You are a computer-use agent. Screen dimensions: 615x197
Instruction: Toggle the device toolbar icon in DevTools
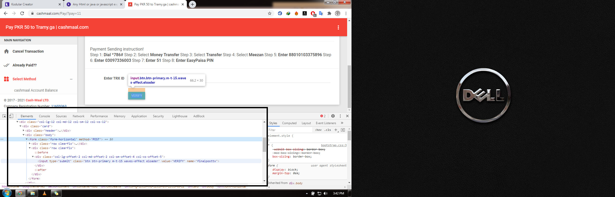coord(11,116)
